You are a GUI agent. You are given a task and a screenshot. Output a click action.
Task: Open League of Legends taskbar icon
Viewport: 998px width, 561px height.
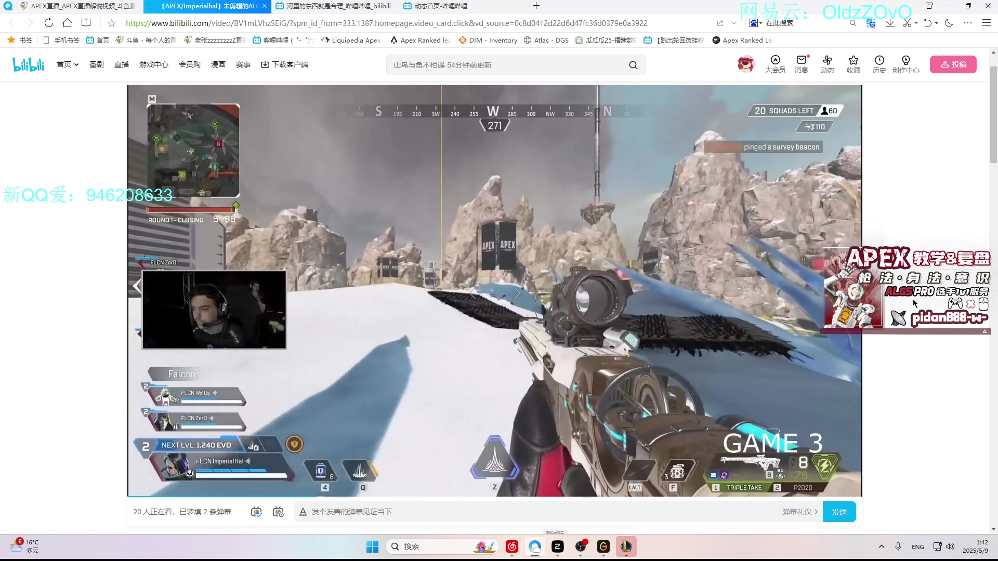[626, 546]
